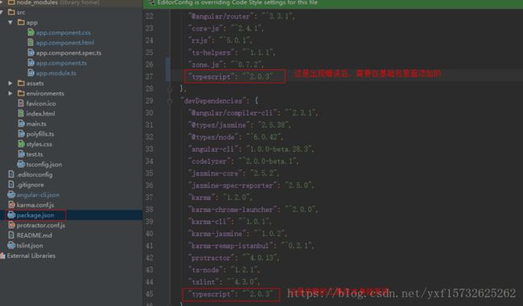This screenshot has width=523, height=306.
Task: Open angular-cli.json file
Action: coord(38,195)
